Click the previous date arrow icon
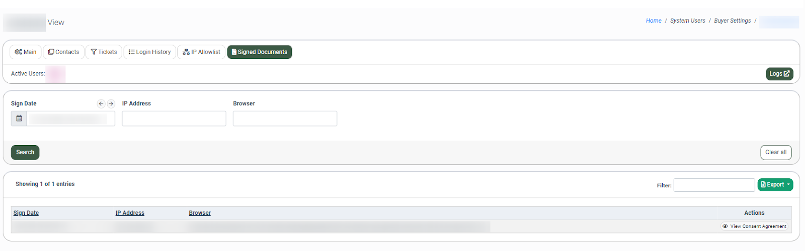 [x=101, y=104]
